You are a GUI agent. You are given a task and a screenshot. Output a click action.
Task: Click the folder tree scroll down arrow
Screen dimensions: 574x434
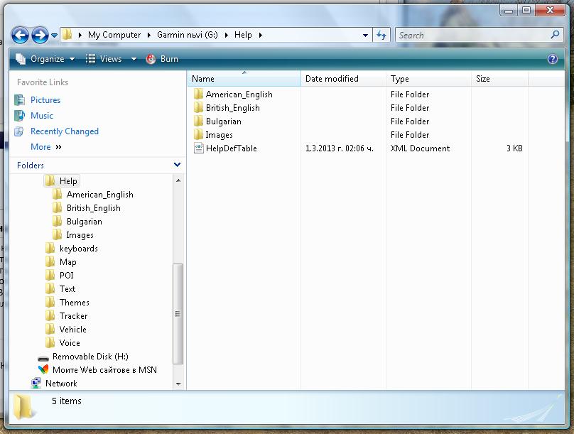point(178,384)
